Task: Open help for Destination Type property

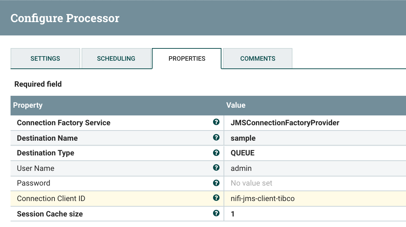Action: (216, 153)
